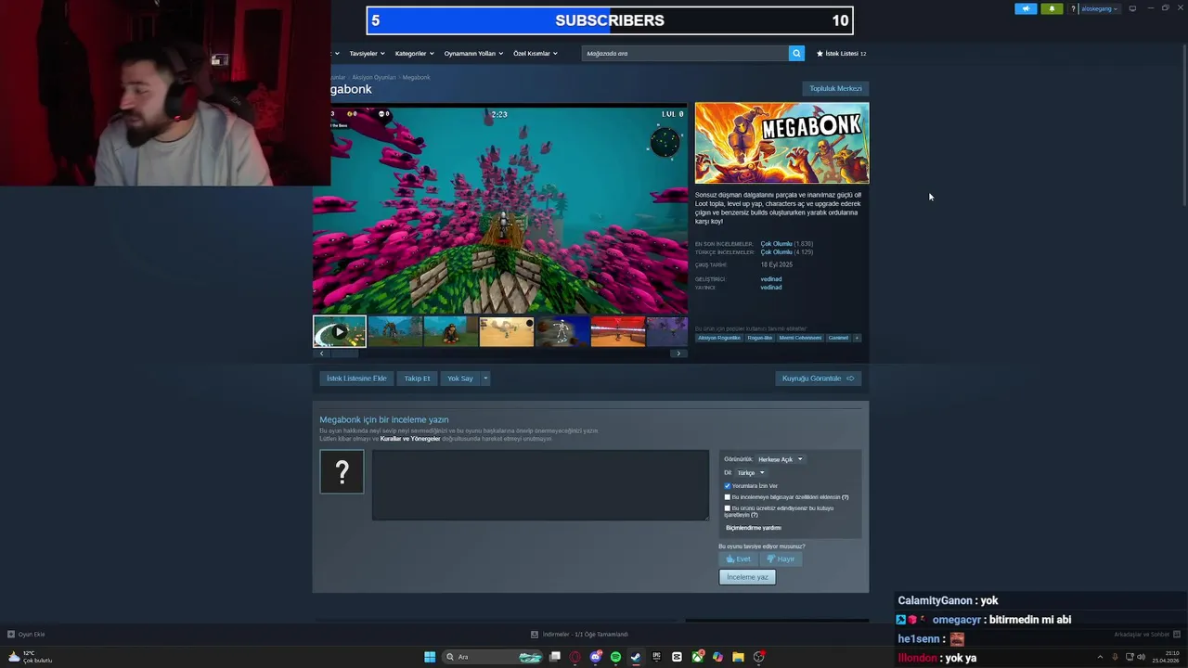Image resolution: width=1188 pixels, height=668 pixels.
Task: Open Oynamanın Yolları dropdown
Action: [473, 54]
